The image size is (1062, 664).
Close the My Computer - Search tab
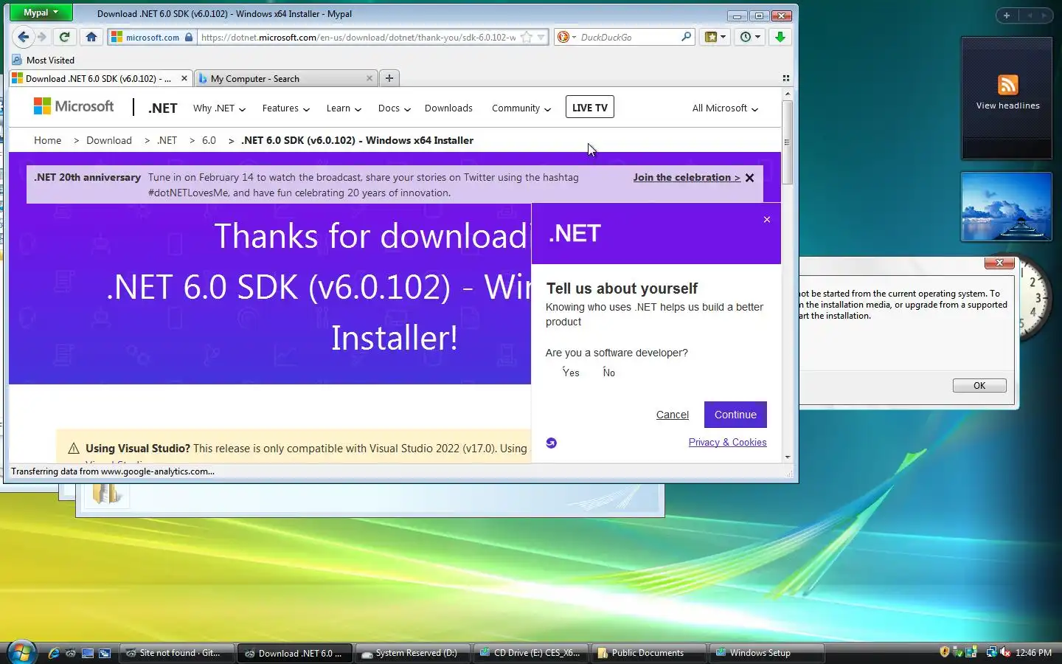(x=369, y=78)
